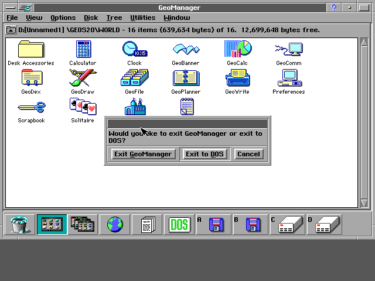Click the wastebasket trash icon
This screenshot has width=375, height=281.
20,225
